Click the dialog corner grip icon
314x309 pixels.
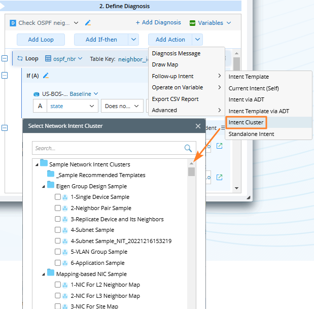pos(249,198)
